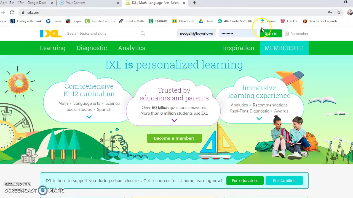353x198 pixels.
Task: Click the IXL logo
Action: [51, 33]
